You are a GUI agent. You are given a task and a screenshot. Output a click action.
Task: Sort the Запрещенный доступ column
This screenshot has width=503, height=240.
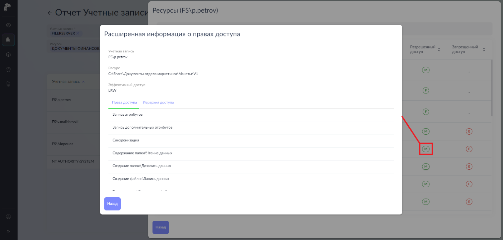point(484,50)
